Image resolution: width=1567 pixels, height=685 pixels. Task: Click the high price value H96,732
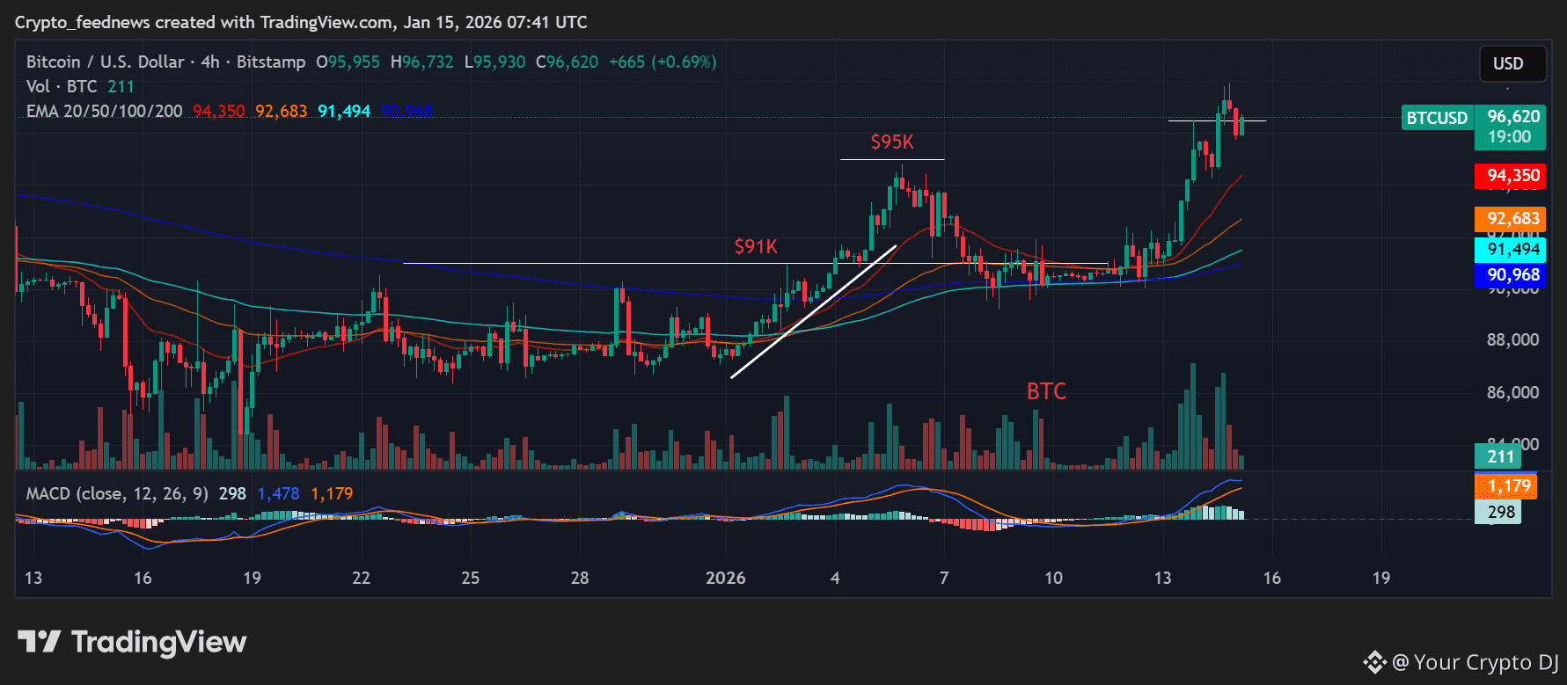click(421, 62)
